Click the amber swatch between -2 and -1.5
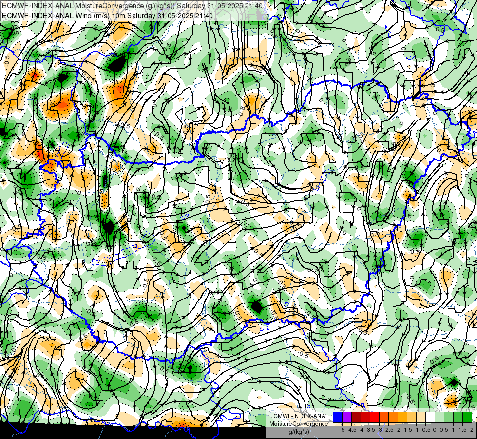This screenshot has height=439, width=477. pos(402,417)
